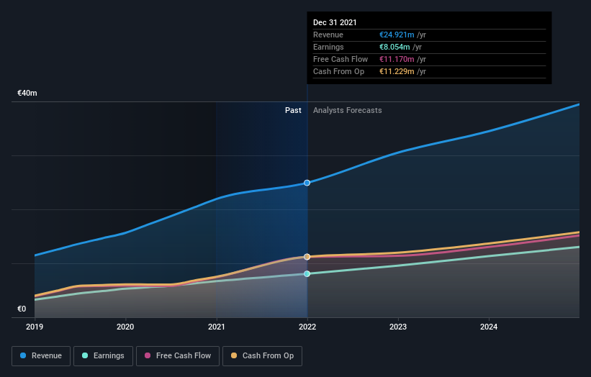Click the €40m y-axis label

tap(27, 93)
